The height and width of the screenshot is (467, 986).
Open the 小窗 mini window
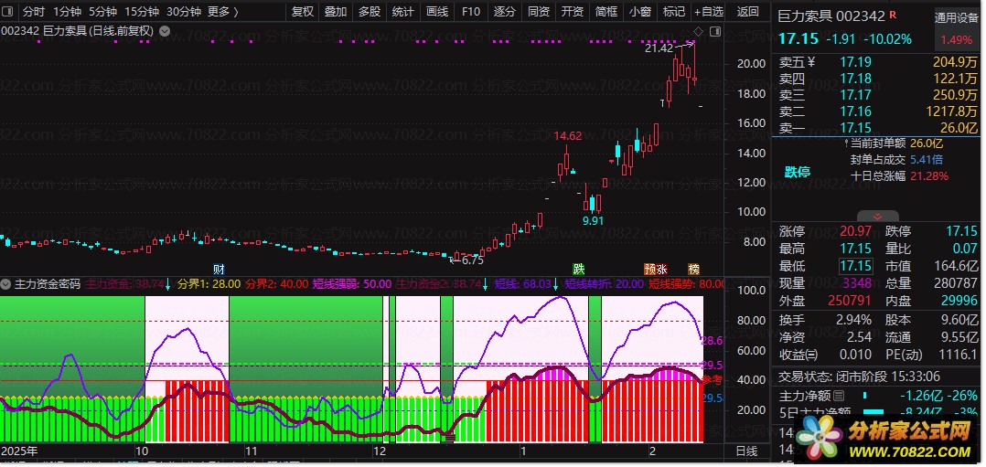point(640,11)
